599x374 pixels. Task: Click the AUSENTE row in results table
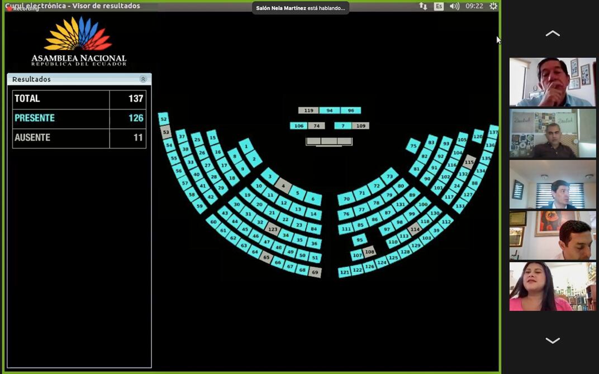coord(79,138)
